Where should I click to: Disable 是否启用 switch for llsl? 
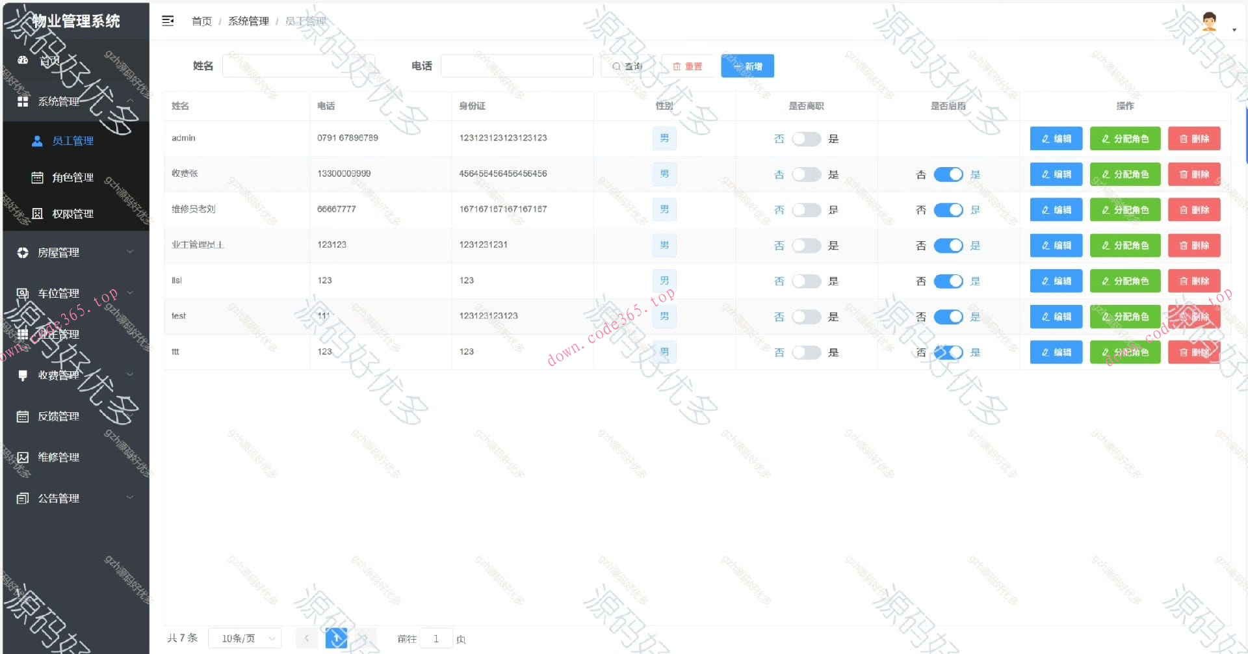click(948, 281)
